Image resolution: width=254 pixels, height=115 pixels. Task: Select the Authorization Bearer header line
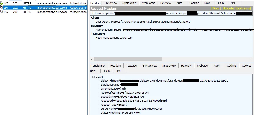(x=175, y=30)
